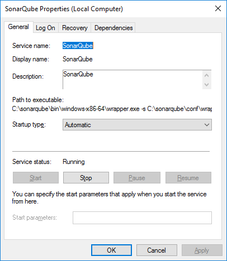The height and width of the screenshot is (261, 227).
Task: Click the Resume service button
Action: (x=188, y=178)
